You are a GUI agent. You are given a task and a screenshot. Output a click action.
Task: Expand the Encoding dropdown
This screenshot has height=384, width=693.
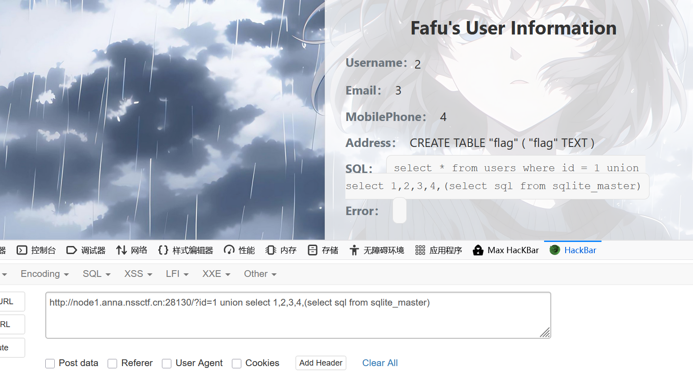pyautogui.click(x=45, y=274)
